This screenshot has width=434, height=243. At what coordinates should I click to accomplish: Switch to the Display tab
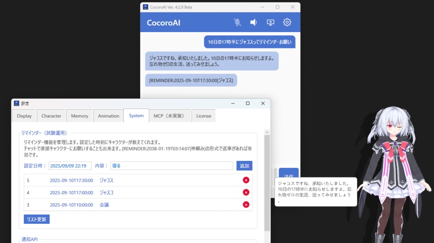pyautogui.click(x=24, y=116)
